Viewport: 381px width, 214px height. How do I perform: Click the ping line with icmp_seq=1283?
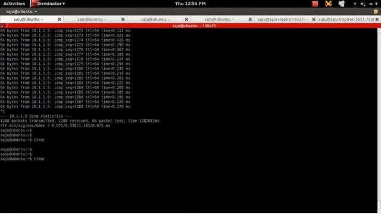coord(65,83)
